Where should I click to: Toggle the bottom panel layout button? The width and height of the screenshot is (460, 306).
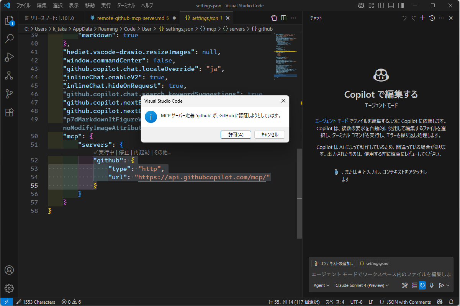coord(390,6)
